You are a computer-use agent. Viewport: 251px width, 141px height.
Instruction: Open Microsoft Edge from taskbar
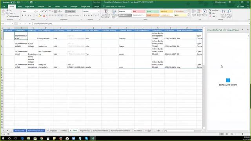22,138
